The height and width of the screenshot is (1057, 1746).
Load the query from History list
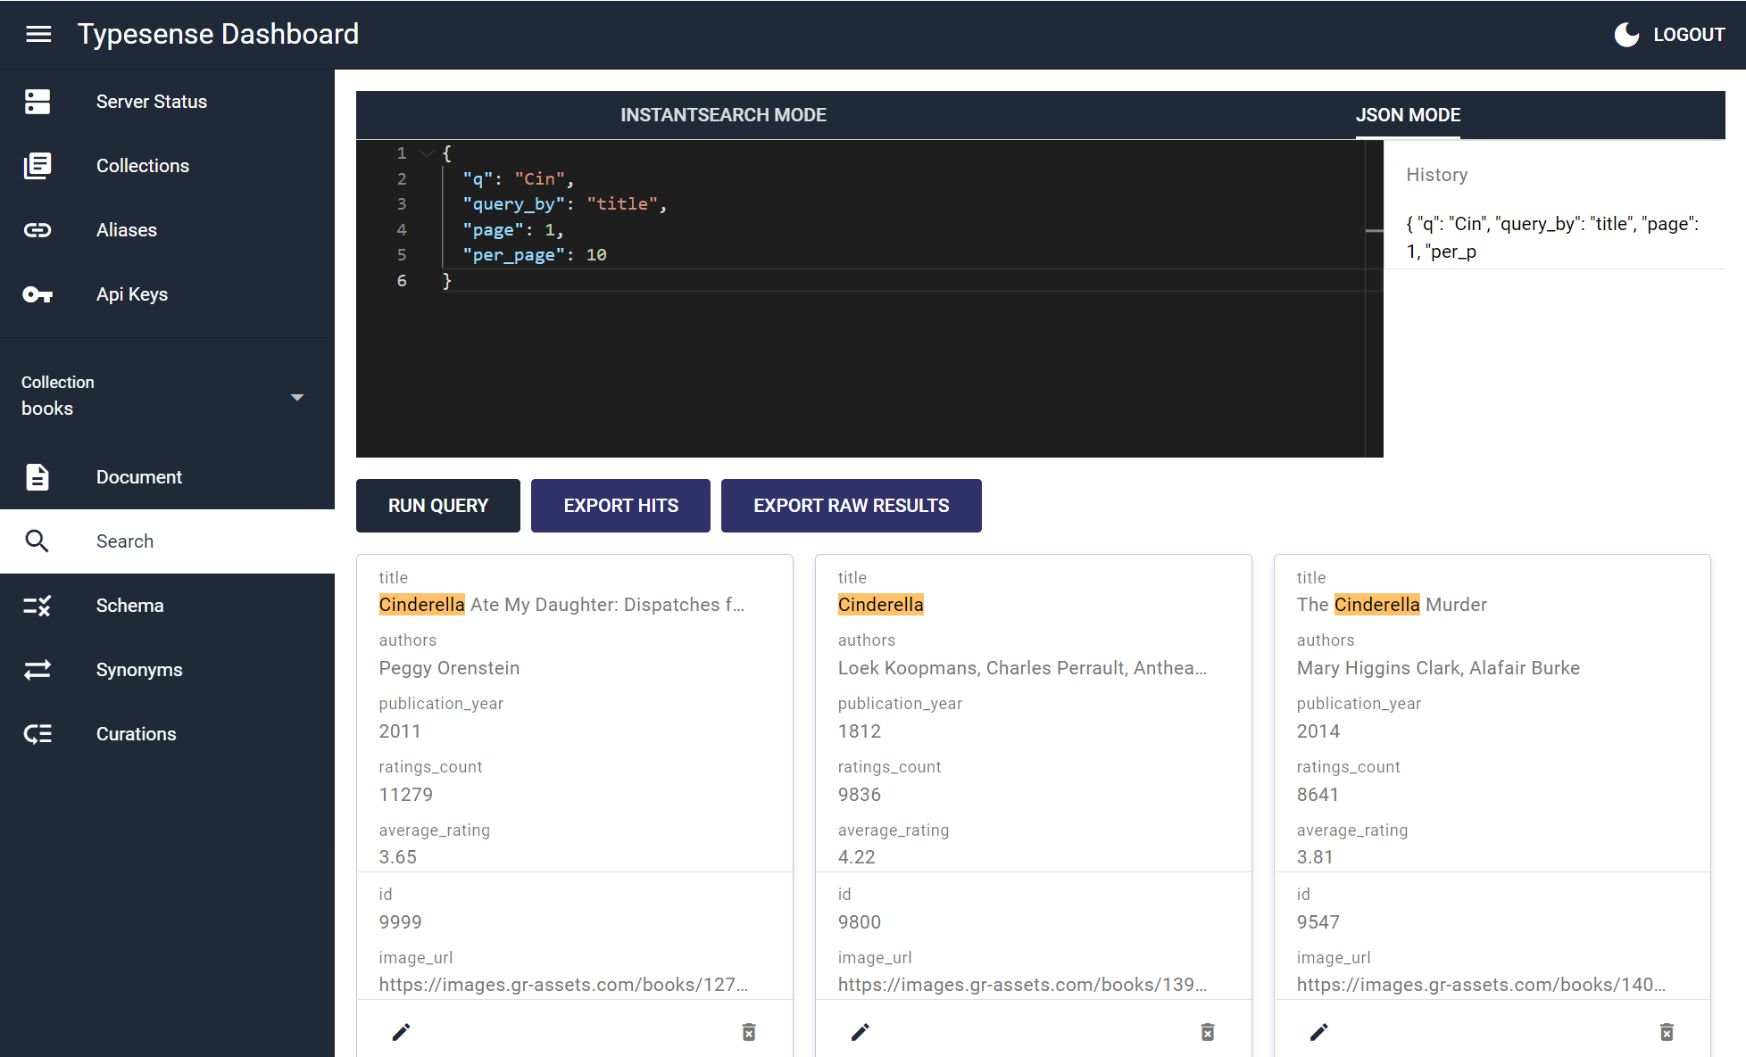point(1551,237)
